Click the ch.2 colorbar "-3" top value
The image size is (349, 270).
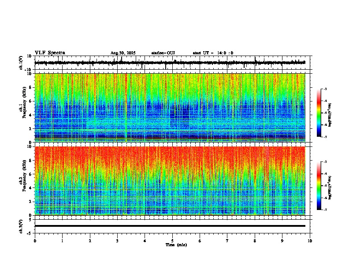(325, 162)
